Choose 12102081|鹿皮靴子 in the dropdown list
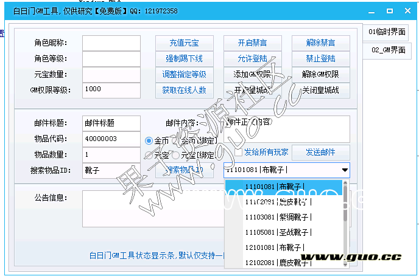This screenshot has height=276, width=419. [283, 263]
